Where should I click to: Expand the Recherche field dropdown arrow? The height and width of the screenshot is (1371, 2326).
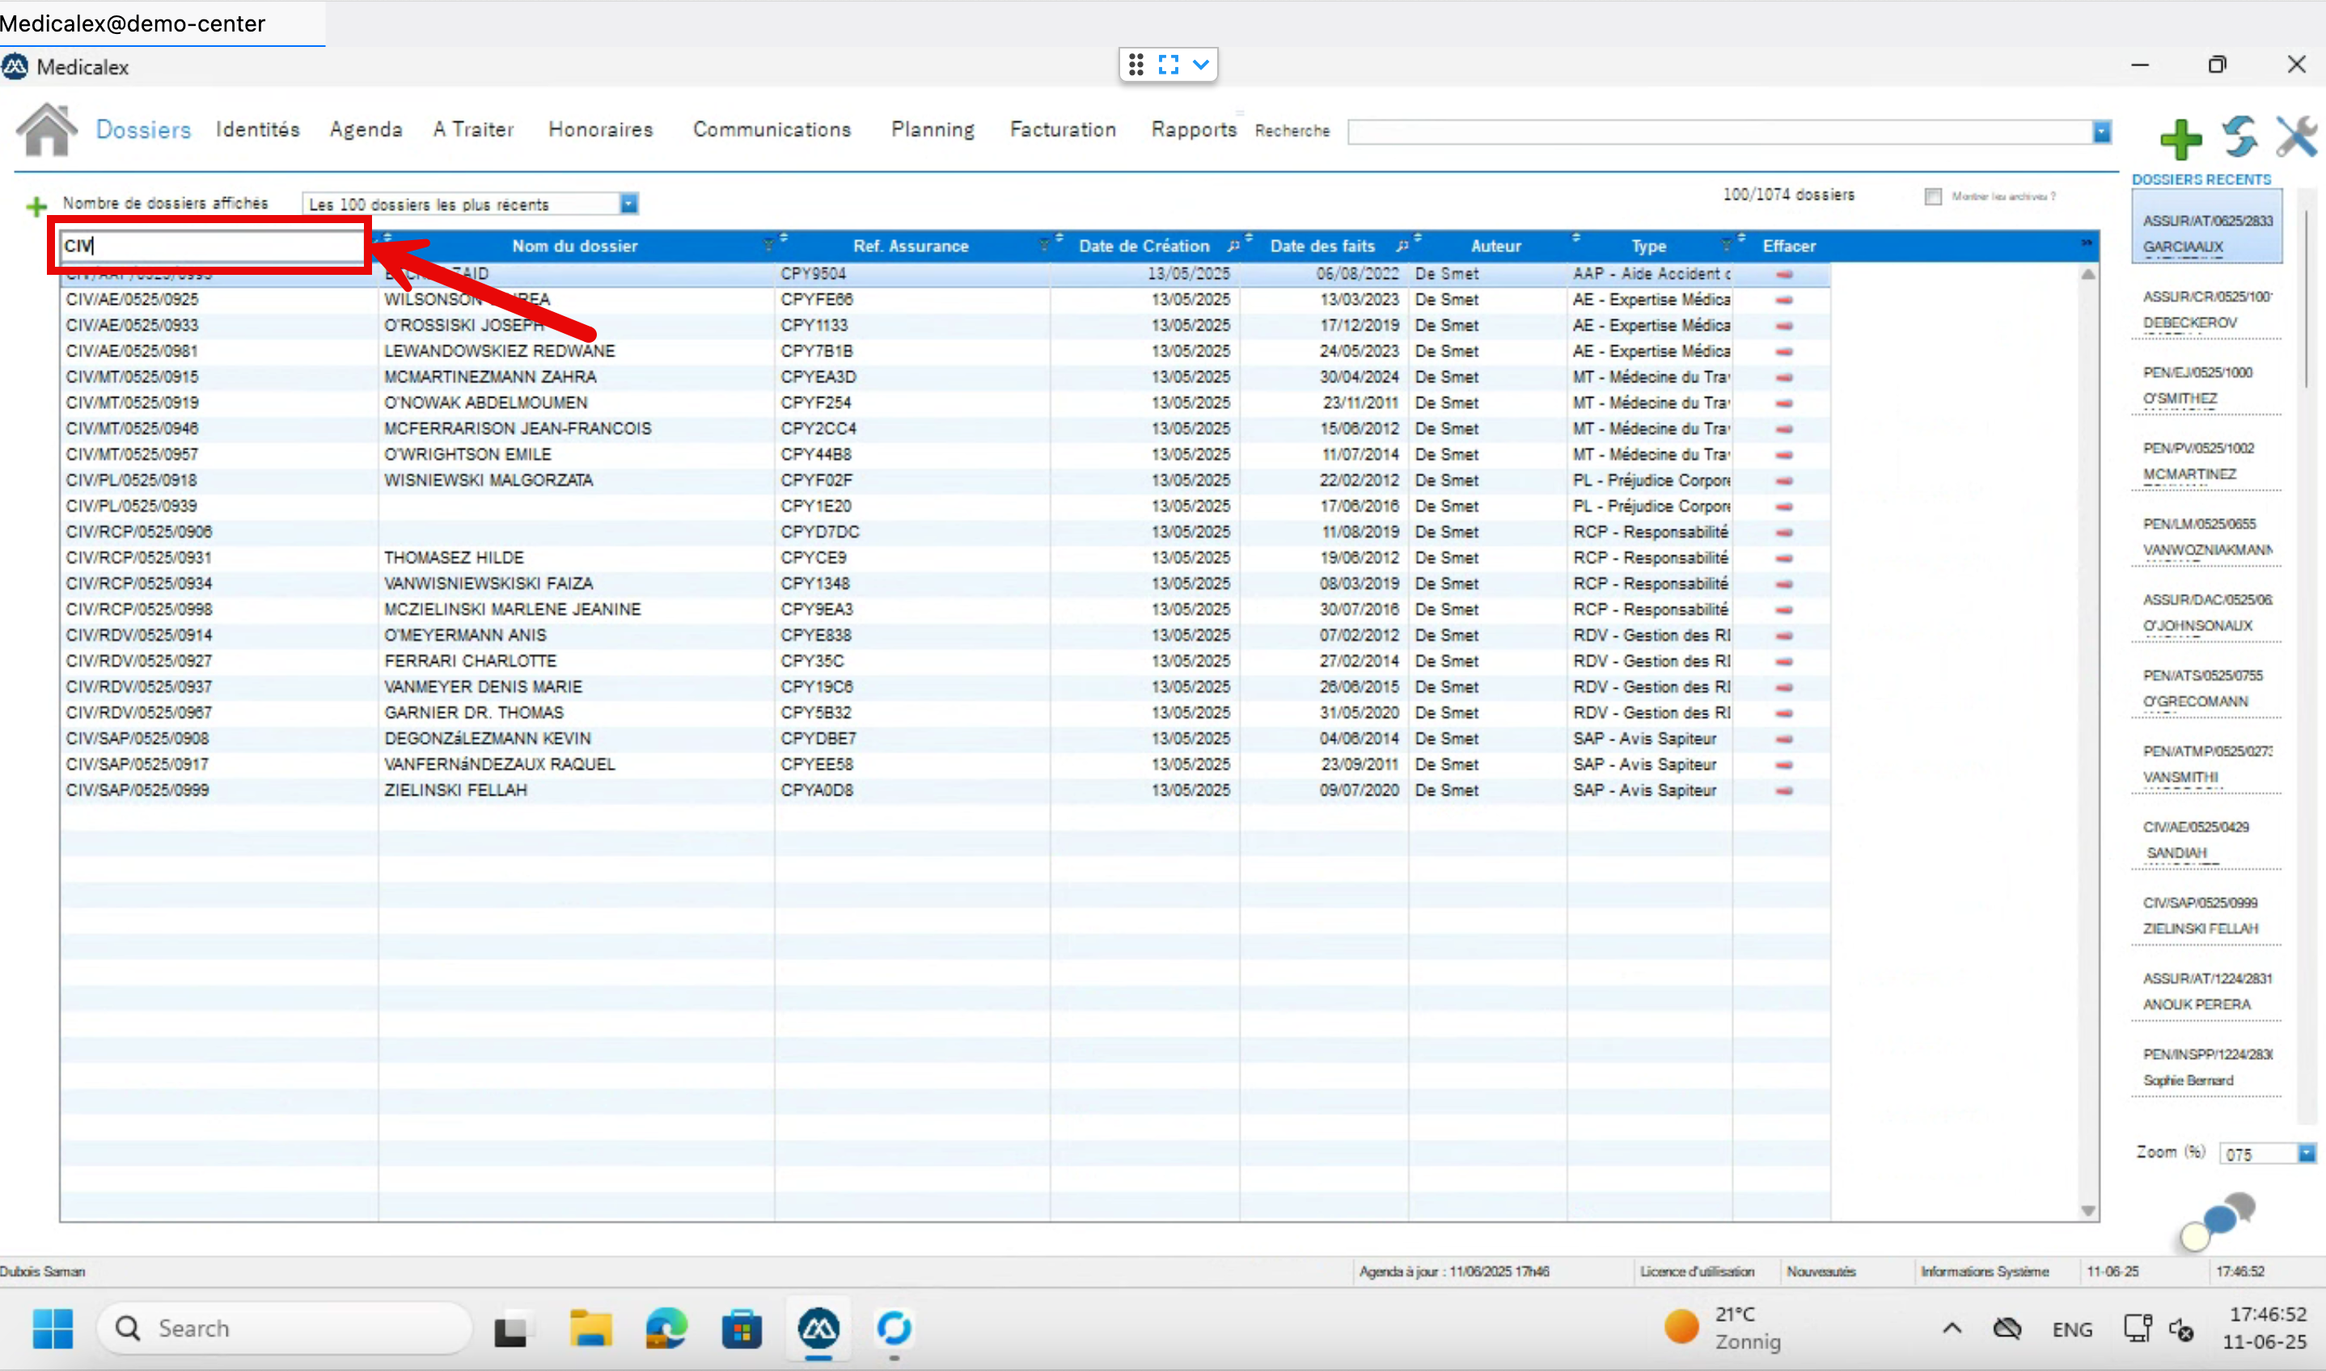(x=2101, y=132)
